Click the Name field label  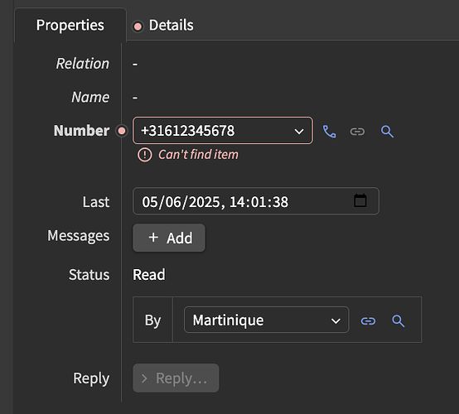pos(90,97)
